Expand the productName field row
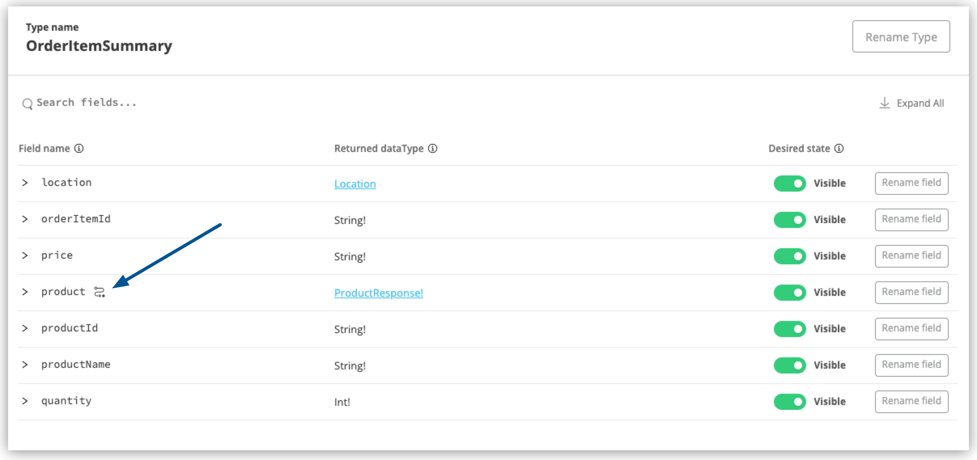This screenshot has height=460, width=977. click(x=25, y=364)
